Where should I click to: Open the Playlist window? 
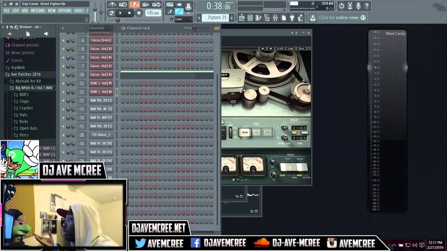242,17
